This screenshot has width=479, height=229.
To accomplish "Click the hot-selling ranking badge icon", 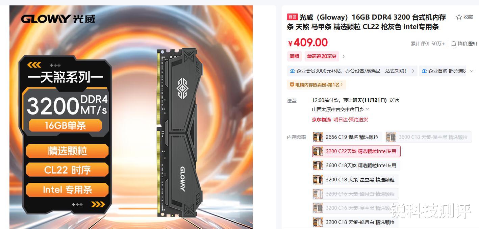I will [x=292, y=85].
